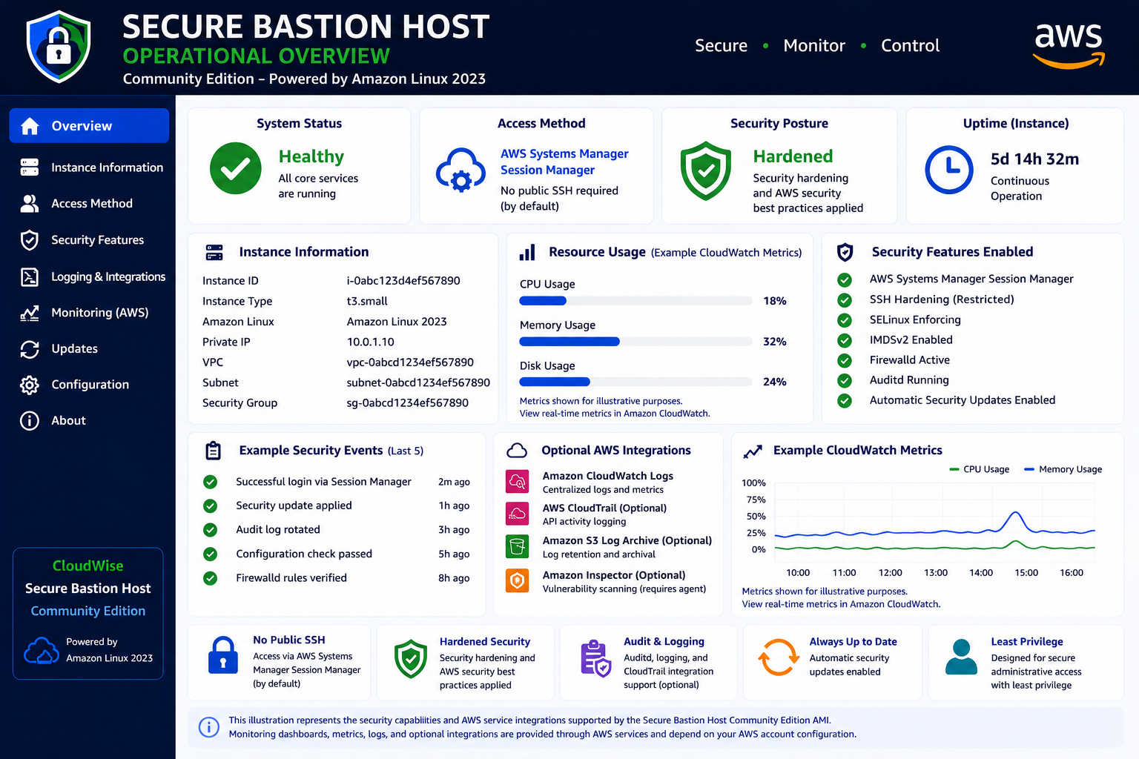Click the Overview home icon in the sidebar
The image size is (1139, 759).
click(30, 126)
